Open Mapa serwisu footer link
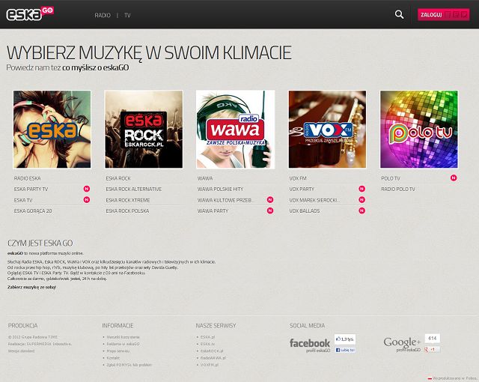This screenshot has width=479, height=382. [x=118, y=351]
